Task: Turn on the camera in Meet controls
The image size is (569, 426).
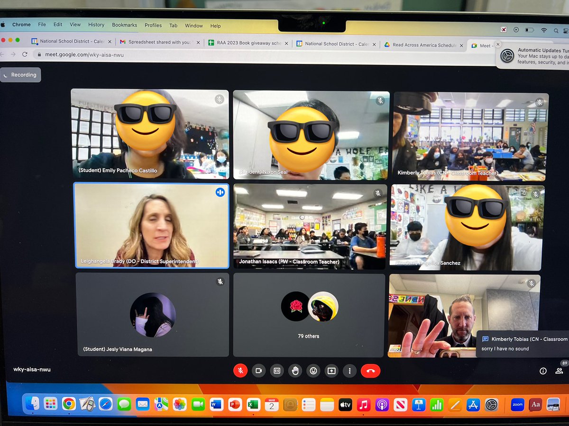Action: (x=259, y=371)
